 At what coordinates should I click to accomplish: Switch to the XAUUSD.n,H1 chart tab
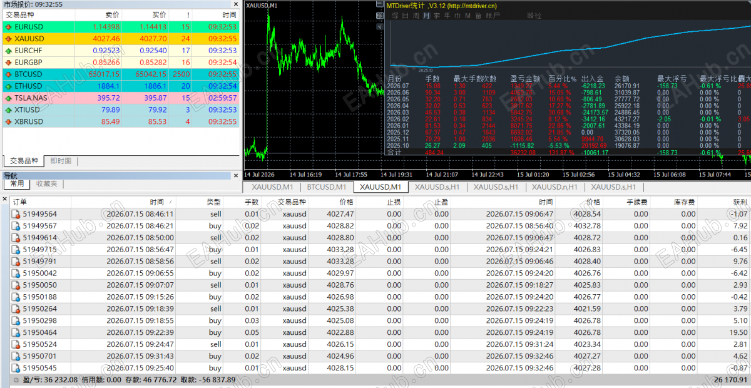tap(555, 187)
